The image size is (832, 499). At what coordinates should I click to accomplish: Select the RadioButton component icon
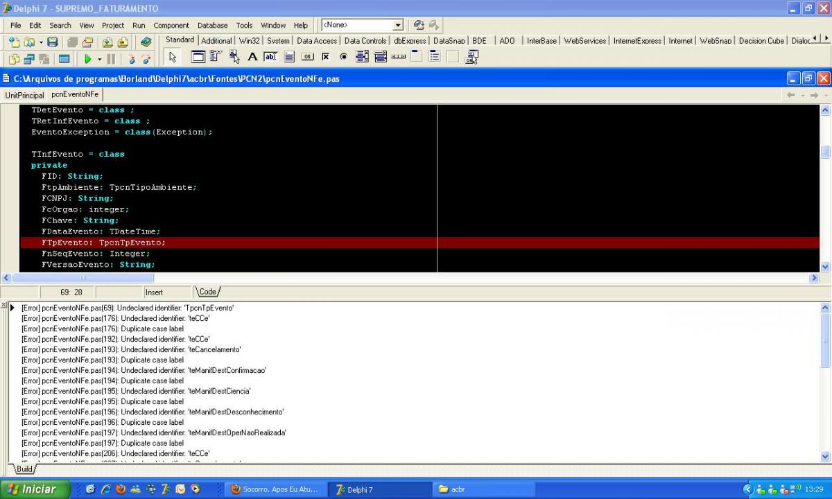coord(344,58)
